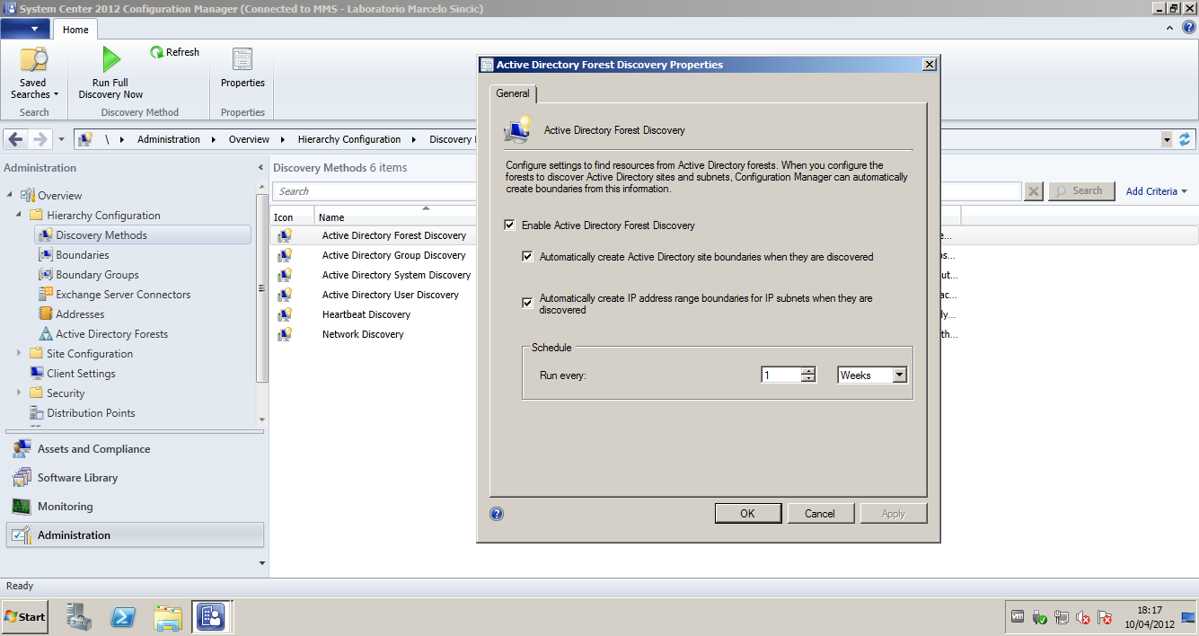Expand Site Configuration node
The image size is (1199, 636).
pyautogui.click(x=19, y=353)
